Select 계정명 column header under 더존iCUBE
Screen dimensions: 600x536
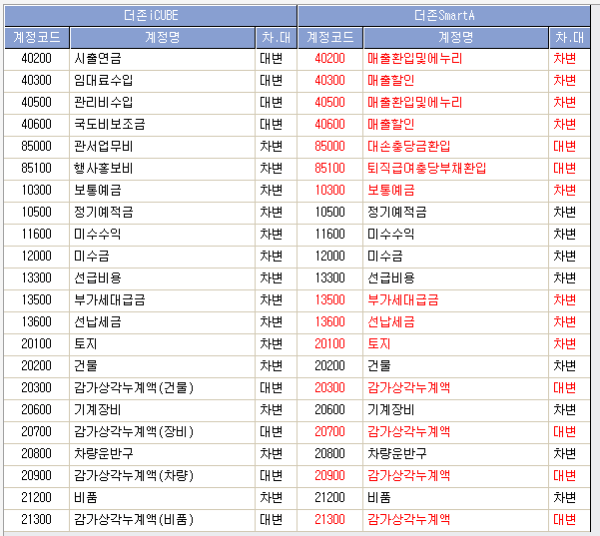pyautogui.click(x=163, y=38)
